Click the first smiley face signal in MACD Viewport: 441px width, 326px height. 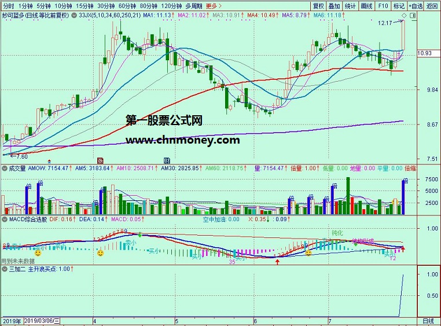(38, 253)
